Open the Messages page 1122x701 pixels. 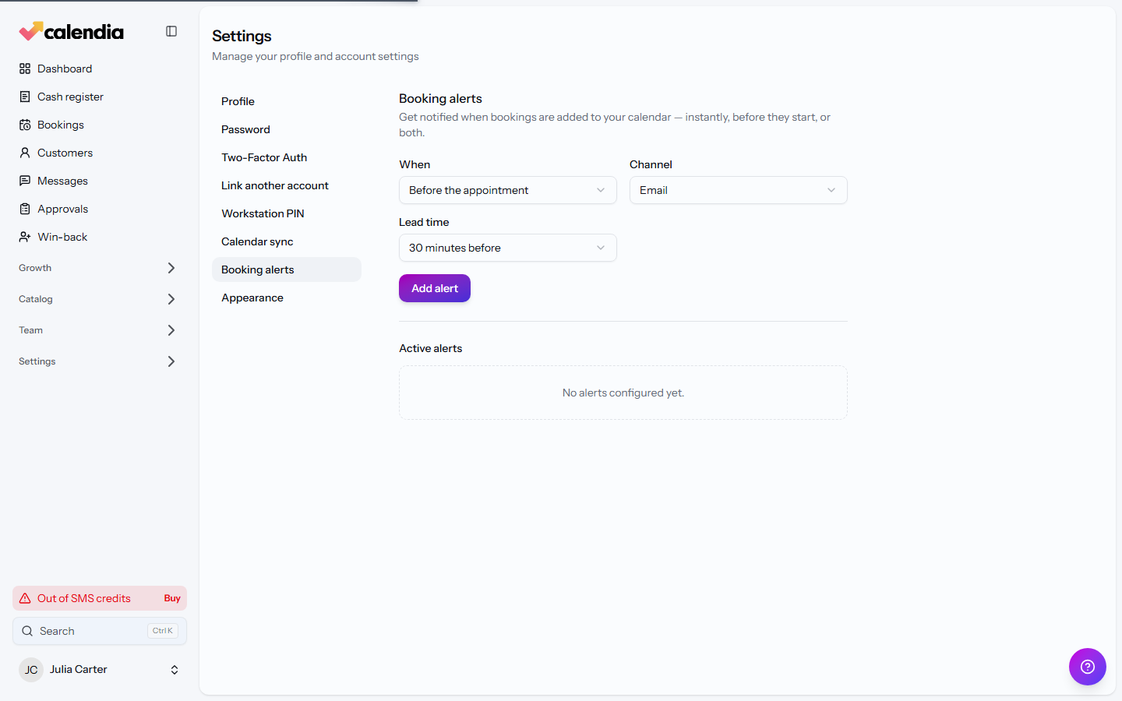click(x=100, y=181)
